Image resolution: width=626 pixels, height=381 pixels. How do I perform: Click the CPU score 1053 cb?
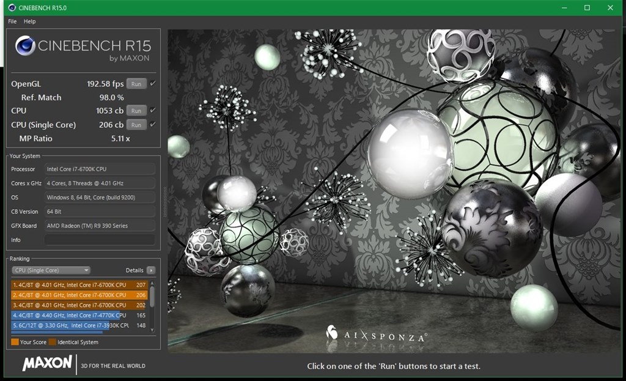point(110,111)
